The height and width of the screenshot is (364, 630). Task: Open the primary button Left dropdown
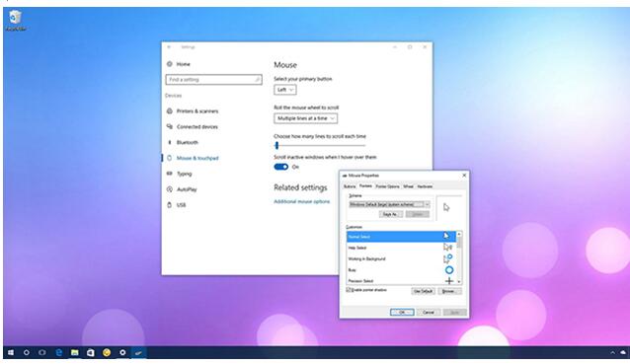coord(285,90)
